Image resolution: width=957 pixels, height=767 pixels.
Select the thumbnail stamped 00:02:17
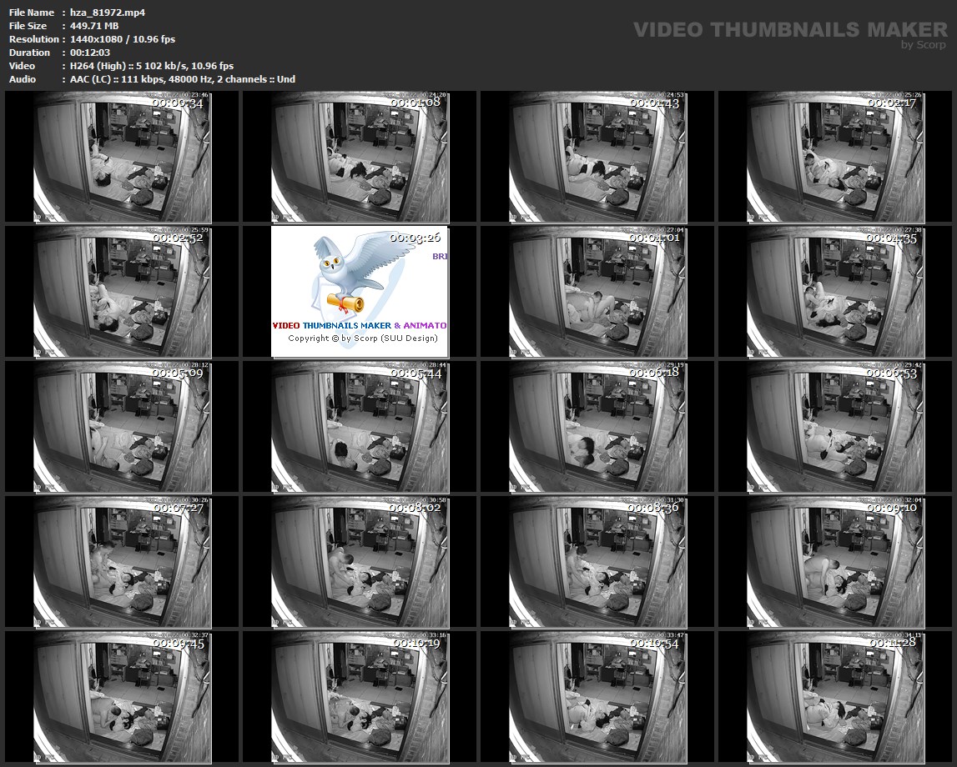[x=834, y=157]
